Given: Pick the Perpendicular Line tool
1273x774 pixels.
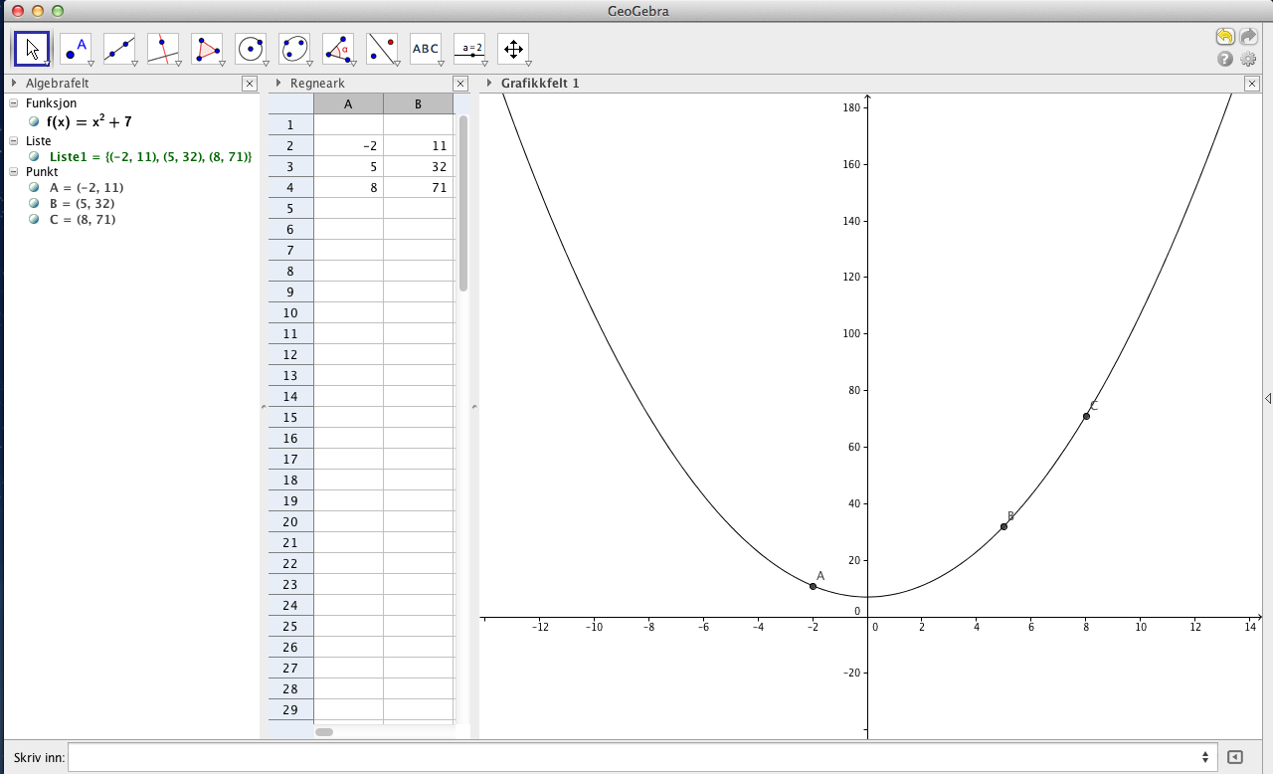Looking at the screenshot, I should click(163, 48).
